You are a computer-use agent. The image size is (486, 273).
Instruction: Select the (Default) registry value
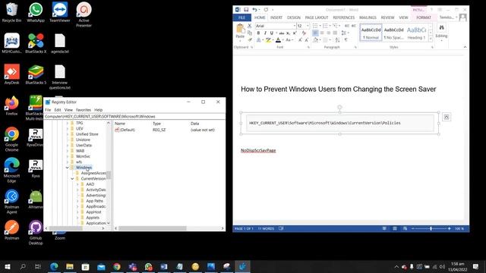pyautogui.click(x=125, y=130)
